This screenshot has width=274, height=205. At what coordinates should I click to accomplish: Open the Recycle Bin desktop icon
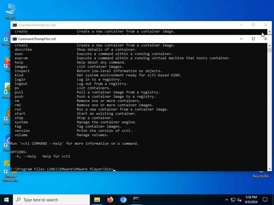261,174
